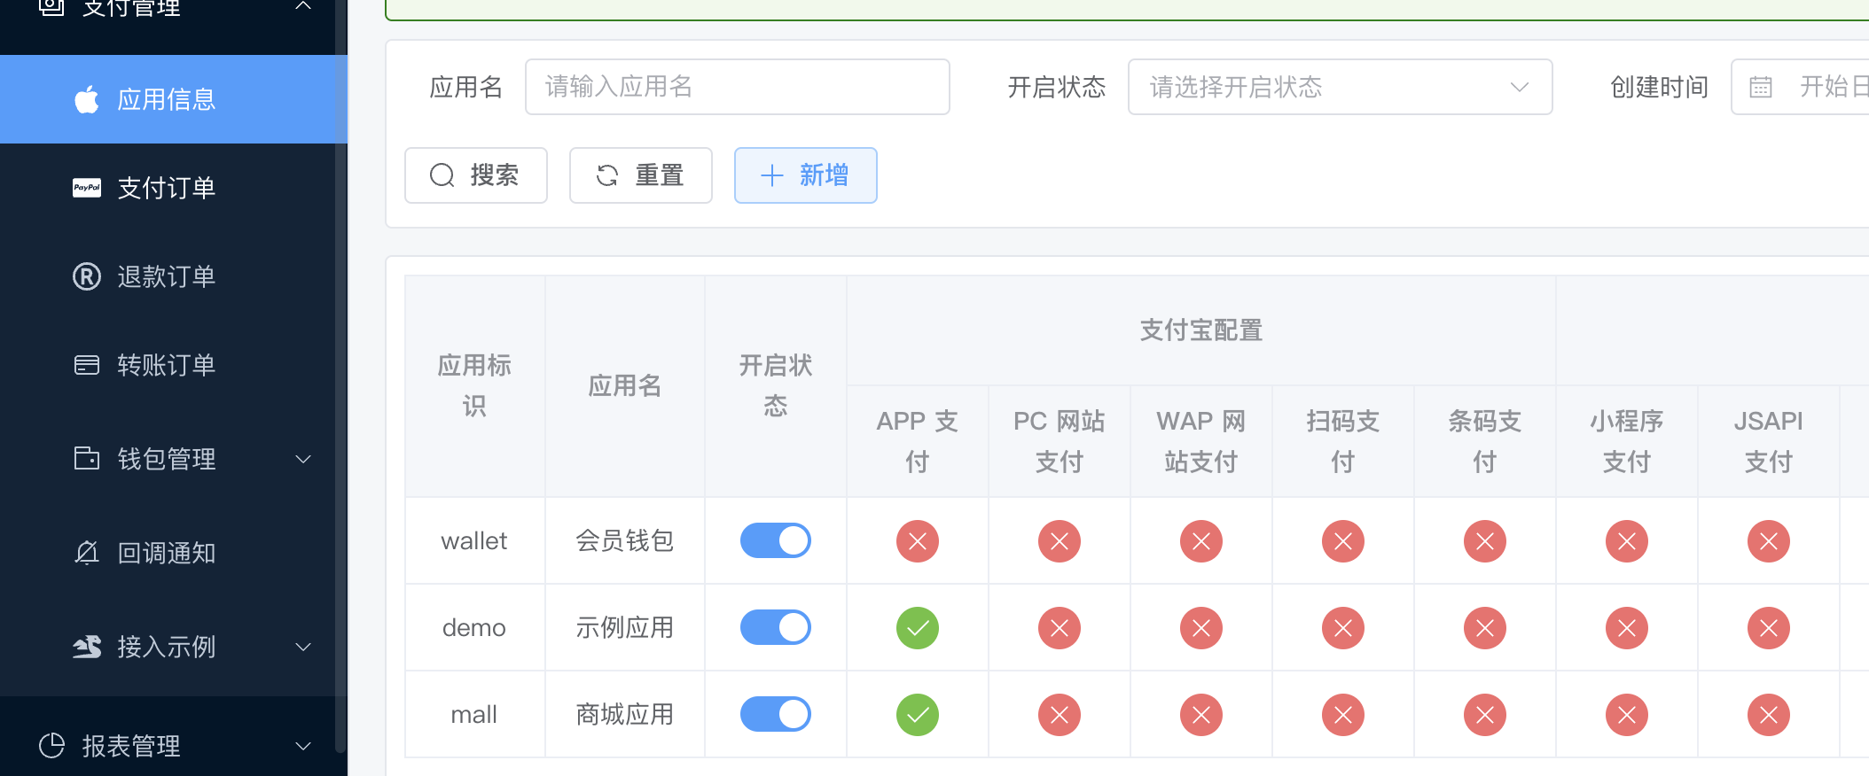Click demo row APP 支付 green check icon

(918, 628)
